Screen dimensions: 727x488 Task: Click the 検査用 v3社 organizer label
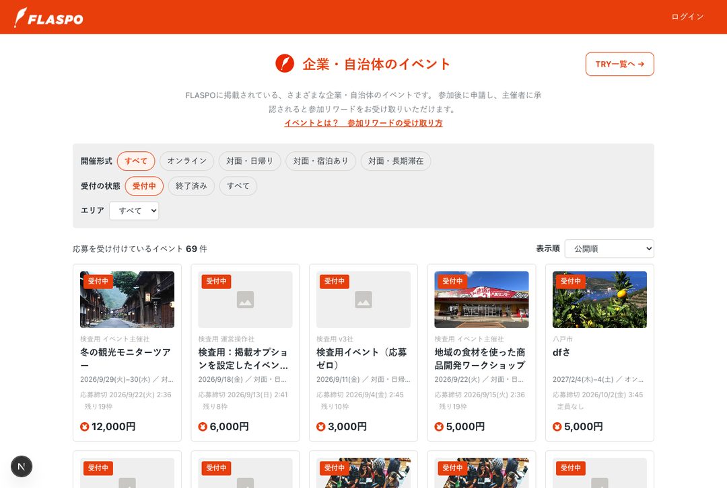click(335, 339)
